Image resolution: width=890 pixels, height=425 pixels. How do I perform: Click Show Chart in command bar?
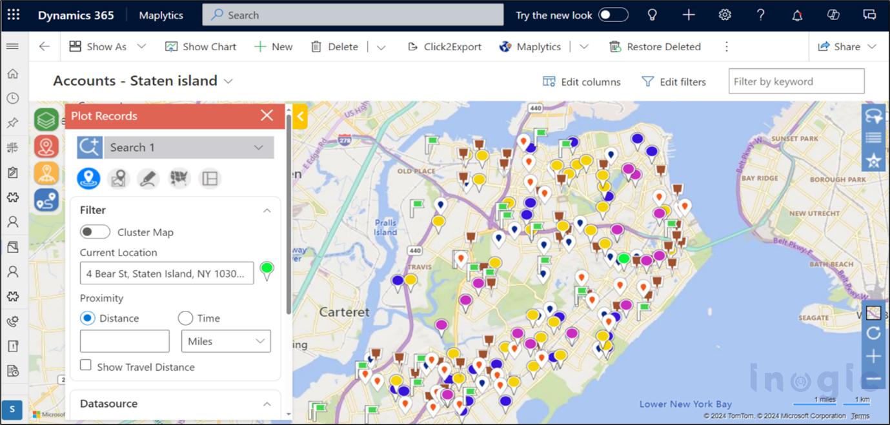[201, 46]
